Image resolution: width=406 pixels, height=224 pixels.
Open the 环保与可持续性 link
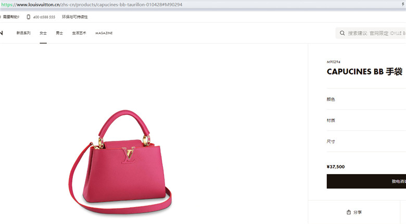(x=75, y=17)
